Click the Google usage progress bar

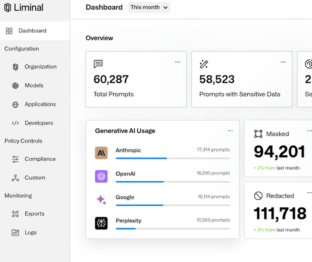[x=173, y=205]
